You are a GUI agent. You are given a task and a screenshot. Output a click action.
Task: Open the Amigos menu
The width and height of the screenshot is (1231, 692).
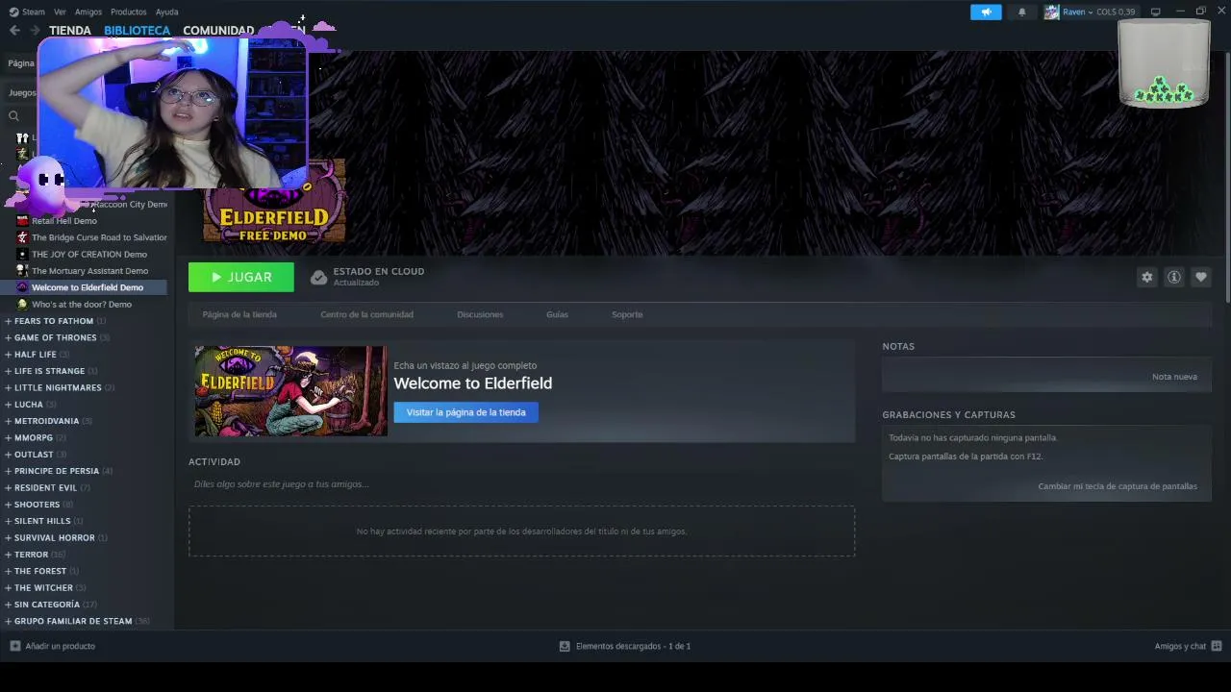88,12
